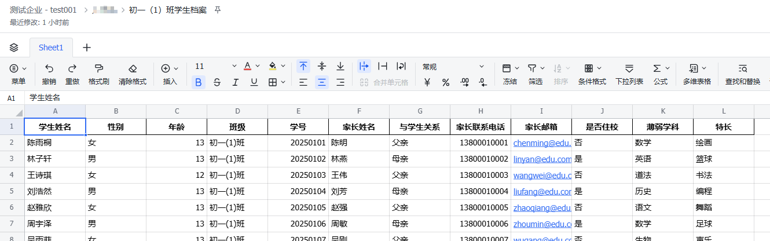Select text wrap mode icon

pos(401,66)
